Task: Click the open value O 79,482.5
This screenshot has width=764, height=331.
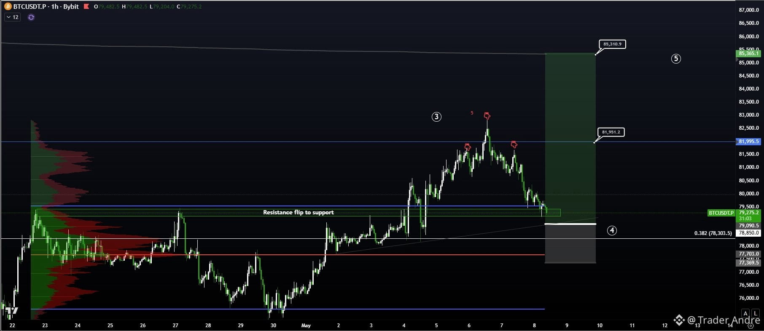Action: click(x=107, y=7)
